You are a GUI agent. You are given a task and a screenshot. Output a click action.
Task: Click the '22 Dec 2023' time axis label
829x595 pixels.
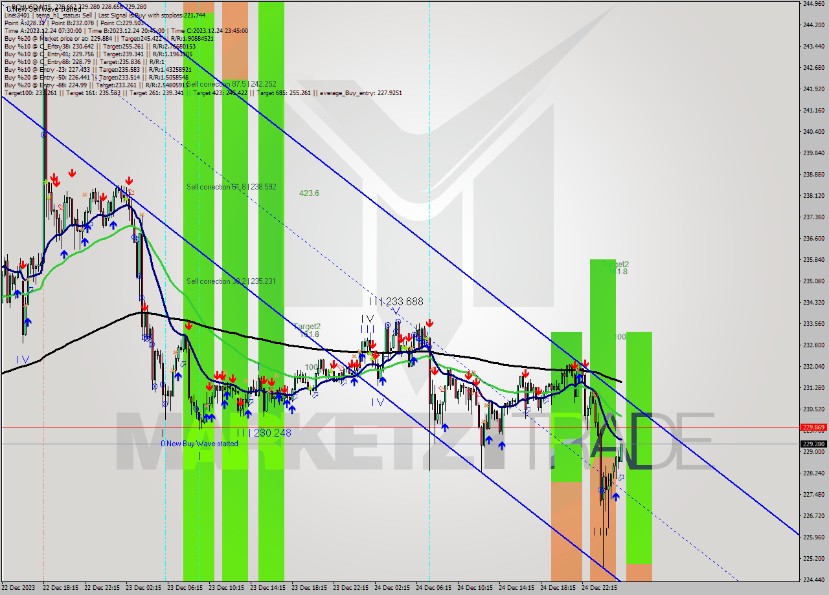pyautogui.click(x=19, y=588)
